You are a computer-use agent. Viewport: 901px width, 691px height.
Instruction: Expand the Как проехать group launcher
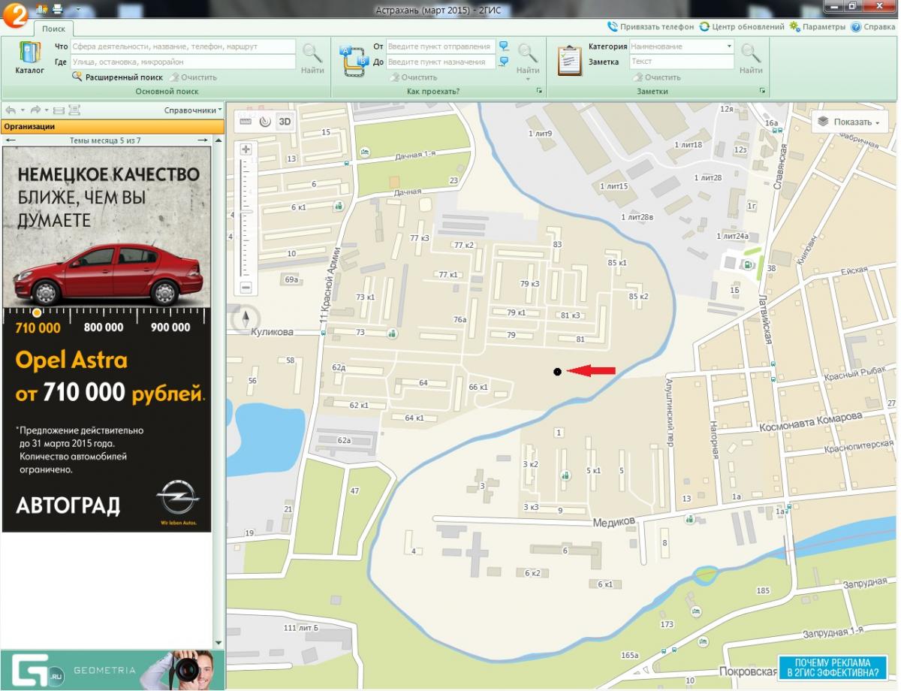(539, 91)
